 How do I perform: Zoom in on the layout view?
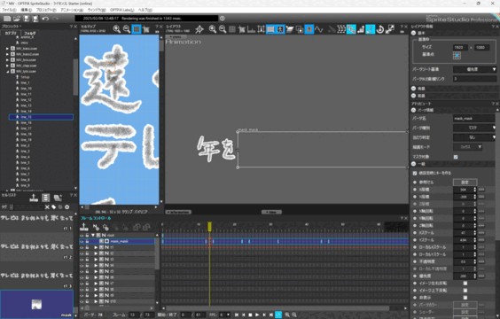[x=213, y=29]
